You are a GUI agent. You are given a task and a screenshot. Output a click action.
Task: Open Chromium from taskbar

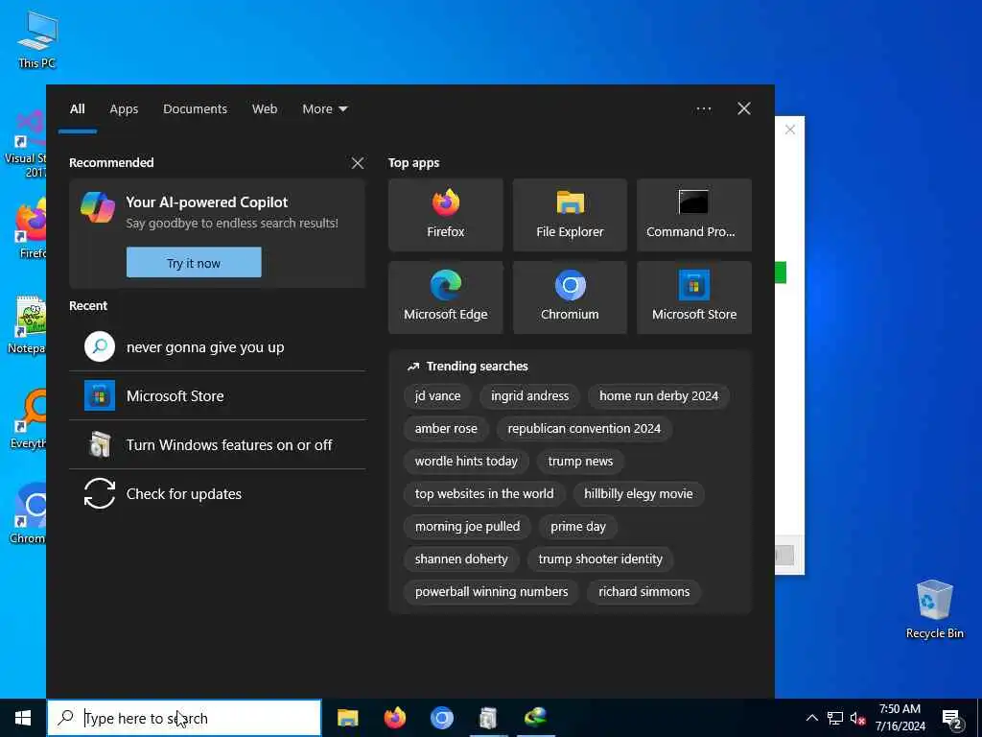click(x=441, y=718)
